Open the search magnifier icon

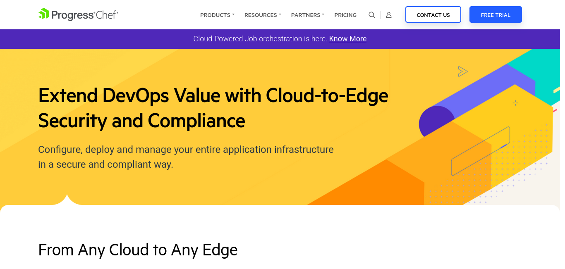click(x=371, y=15)
